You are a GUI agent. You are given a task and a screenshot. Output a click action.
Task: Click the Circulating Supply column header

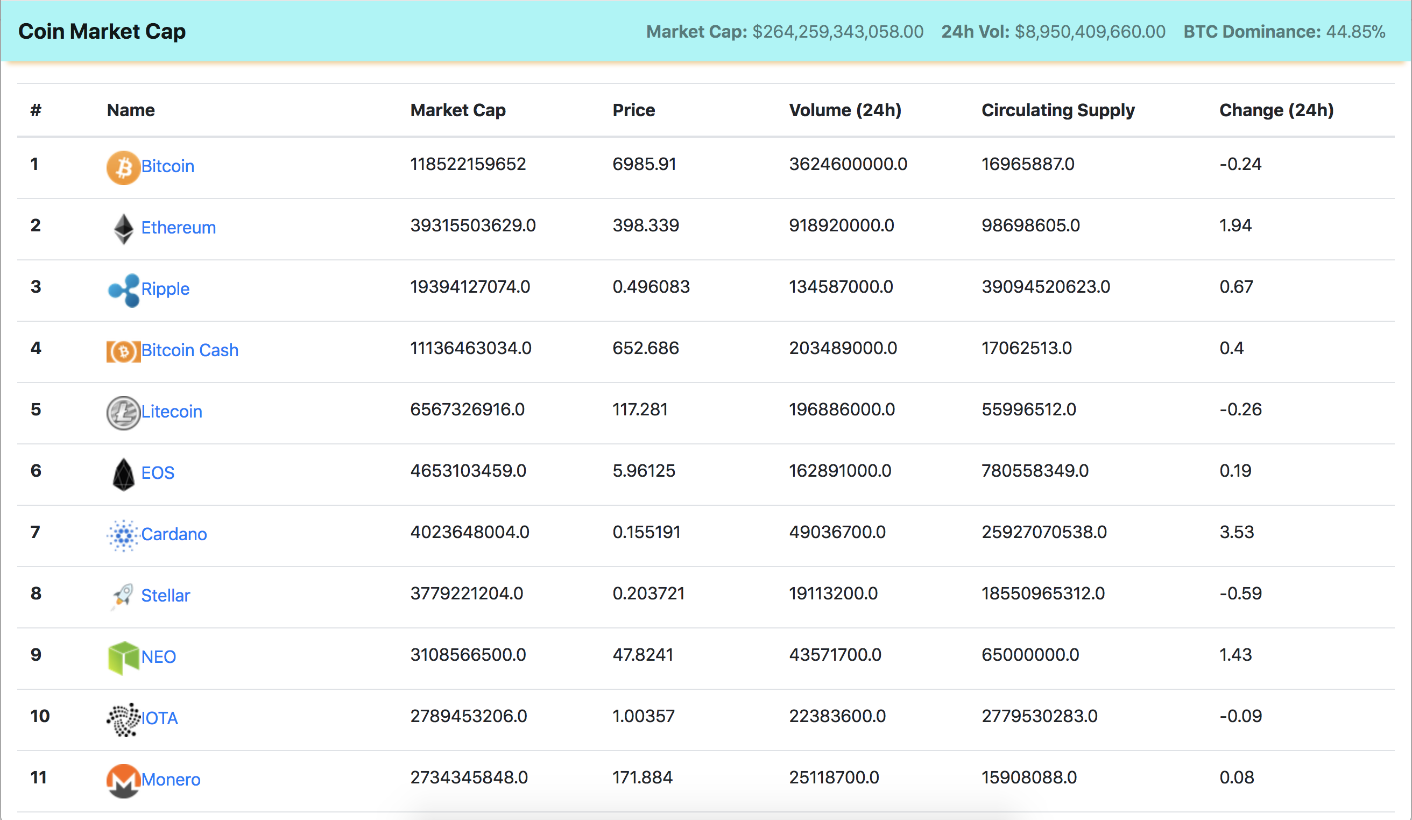click(x=1057, y=110)
